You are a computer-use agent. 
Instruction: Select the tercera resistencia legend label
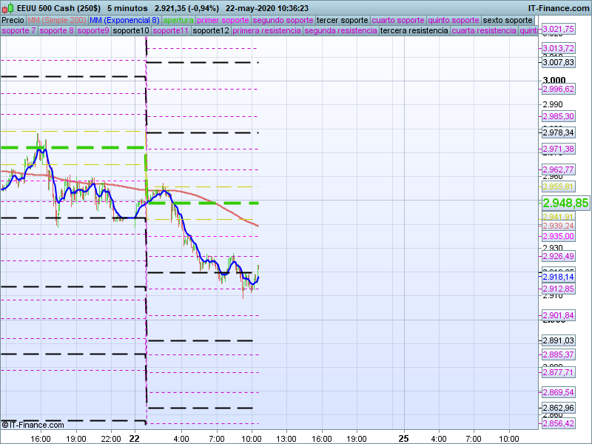(414, 31)
